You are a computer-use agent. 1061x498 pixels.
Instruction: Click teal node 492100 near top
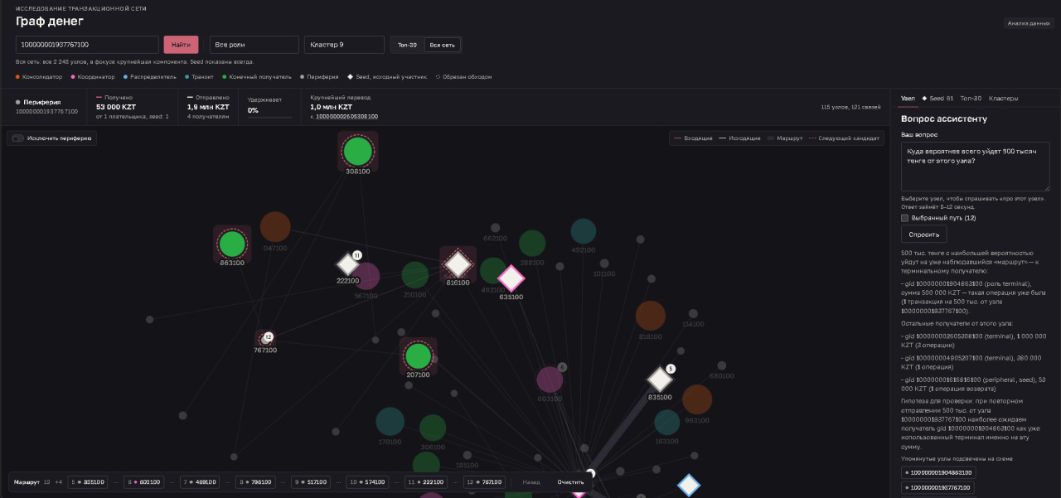pos(584,231)
